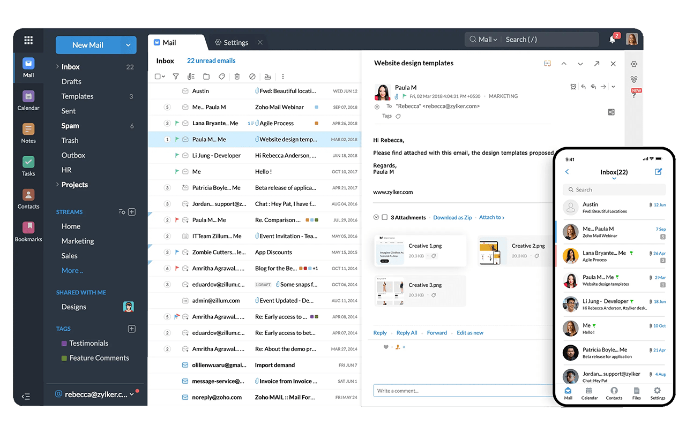Screen dimensions: 686x434
Task: Tick the select-all emails checkbox
Action: 158,77
